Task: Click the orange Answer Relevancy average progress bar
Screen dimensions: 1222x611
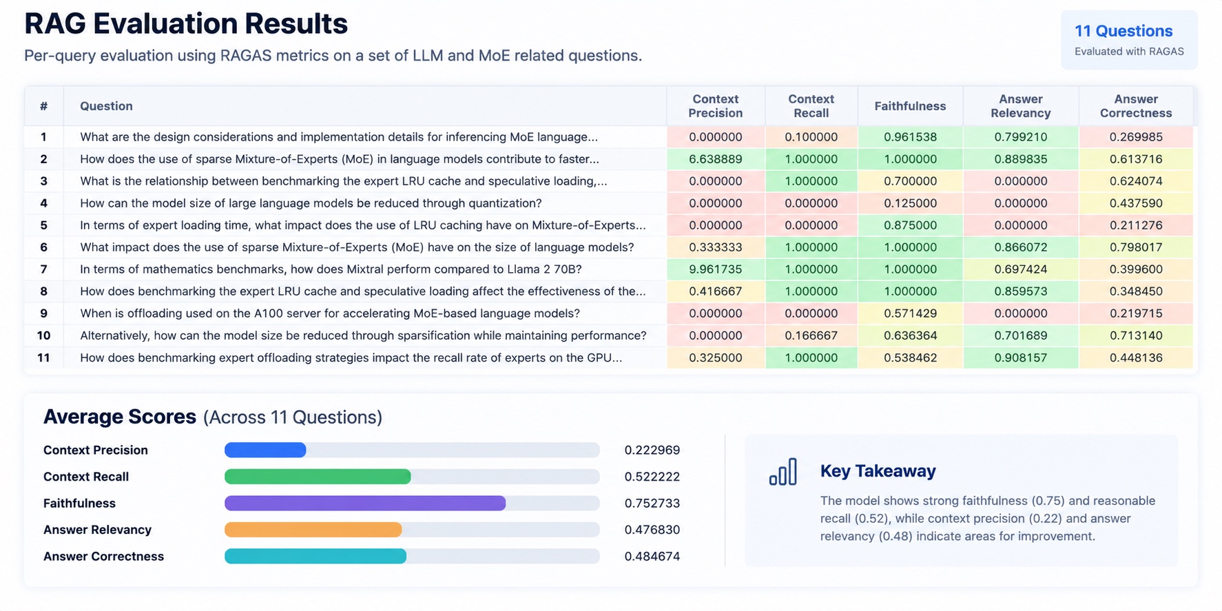Action: [x=412, y=530]
